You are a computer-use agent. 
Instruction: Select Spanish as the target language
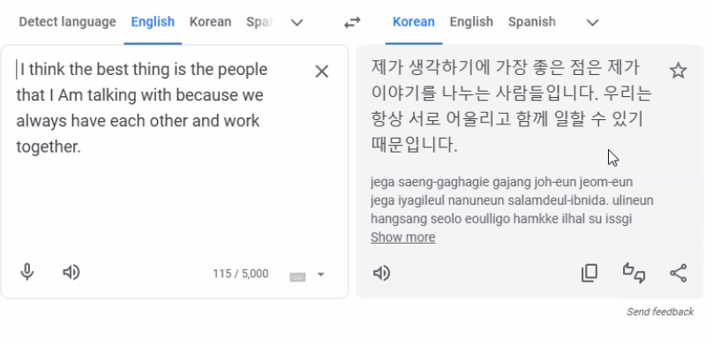[532, 22]
